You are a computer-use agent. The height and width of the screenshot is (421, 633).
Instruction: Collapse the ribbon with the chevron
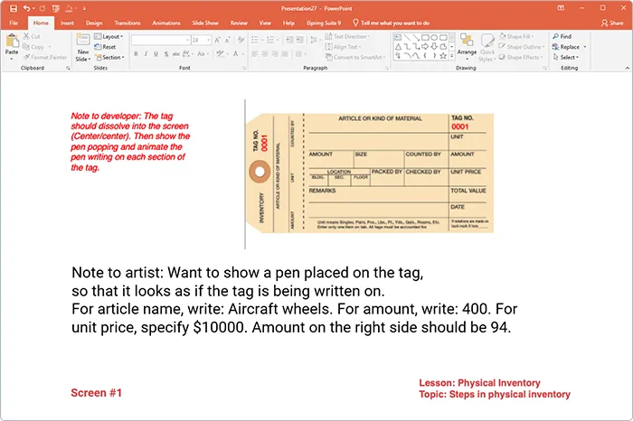[x=627, y=68]
